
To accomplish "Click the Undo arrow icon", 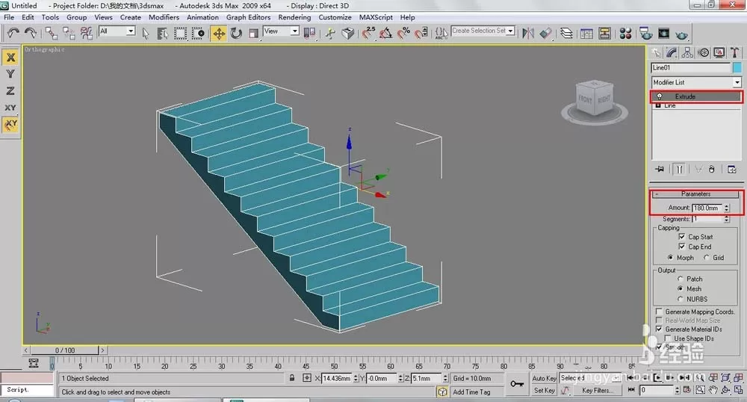I will click(13, 34).
